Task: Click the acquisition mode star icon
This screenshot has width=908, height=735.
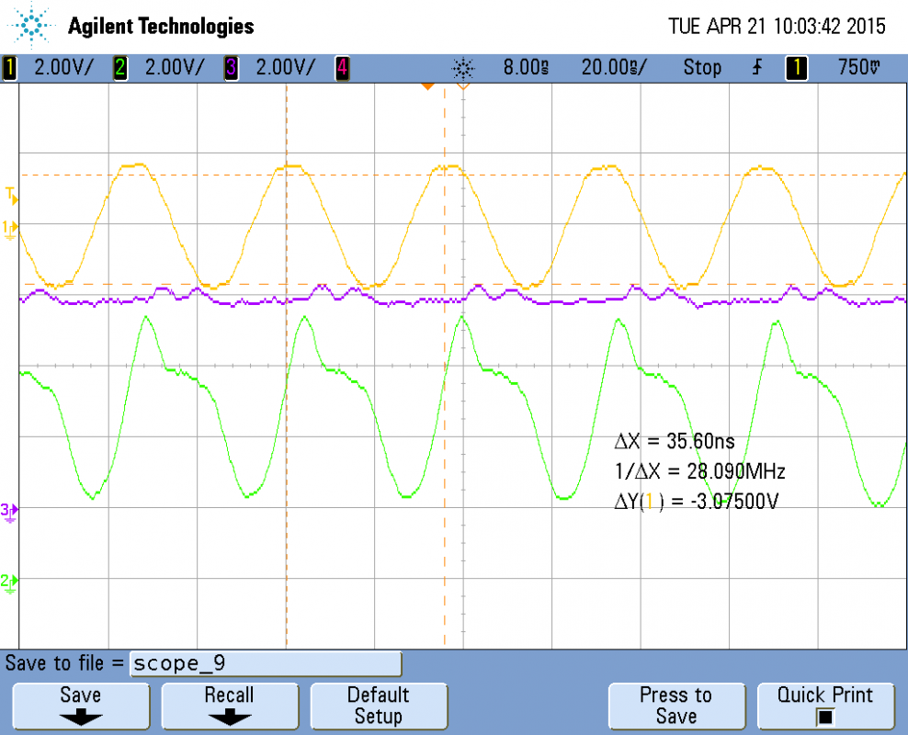Action: (x=463, y=69)
